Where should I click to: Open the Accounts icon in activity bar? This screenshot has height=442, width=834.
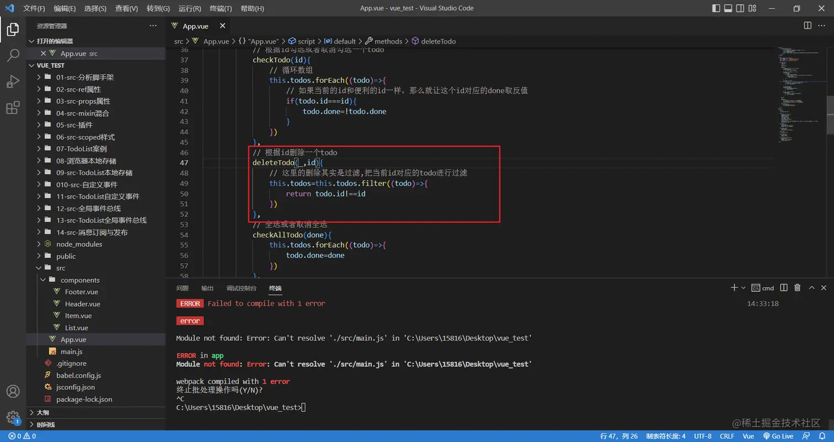pyautogui.click(x=13, y=391)
